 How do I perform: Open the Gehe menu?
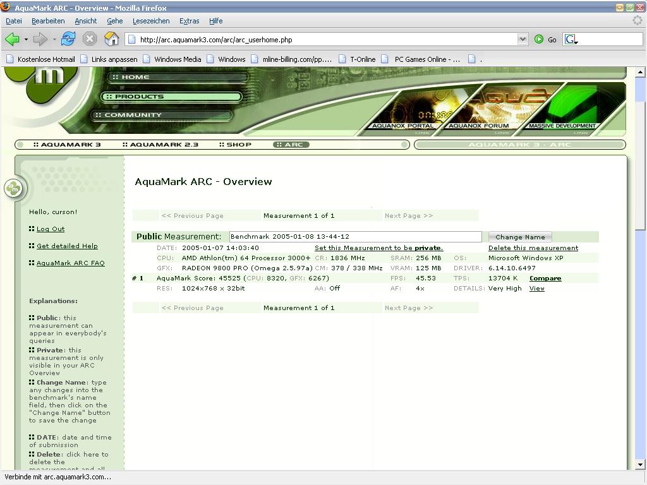coord(115,21)
